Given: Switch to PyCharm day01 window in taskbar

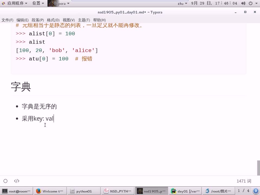Looking at the screenshot, I should (185, 191).
